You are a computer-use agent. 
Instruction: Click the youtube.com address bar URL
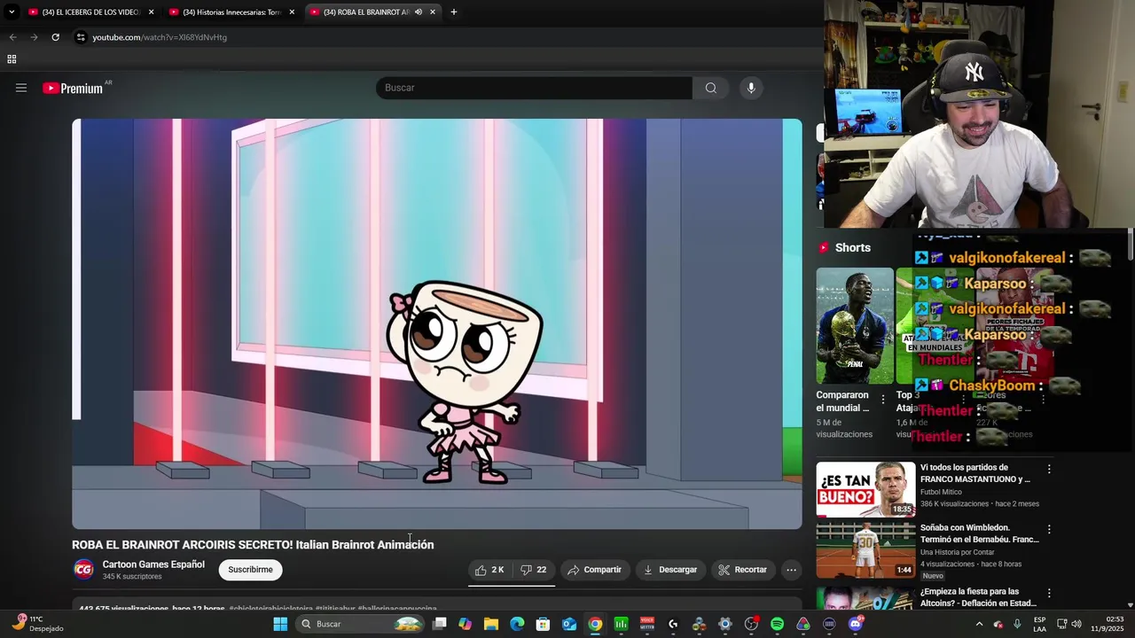(x=160, y=37)
